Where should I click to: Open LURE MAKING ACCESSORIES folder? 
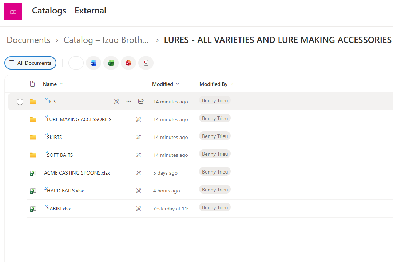tap(79, 119)
